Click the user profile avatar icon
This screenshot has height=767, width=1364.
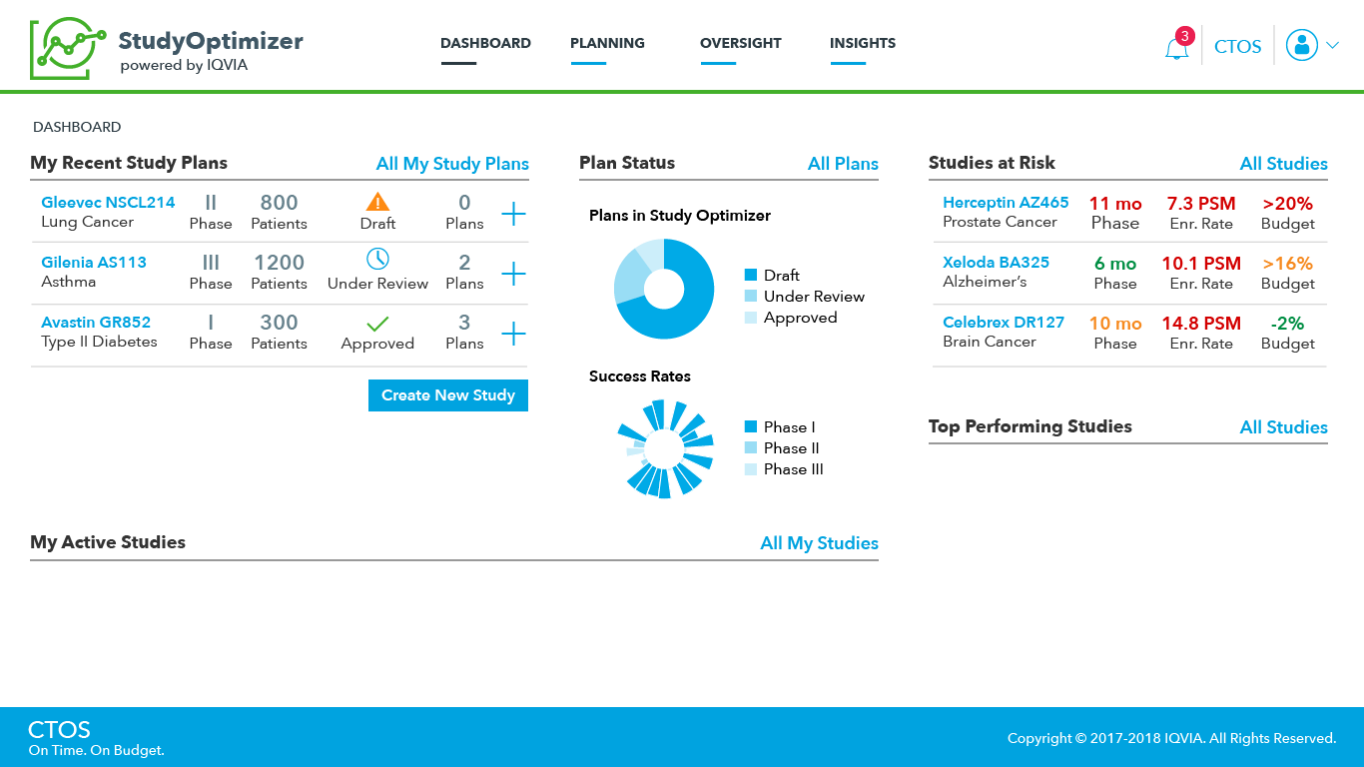pyautogui.click(x=1302, y=45)
